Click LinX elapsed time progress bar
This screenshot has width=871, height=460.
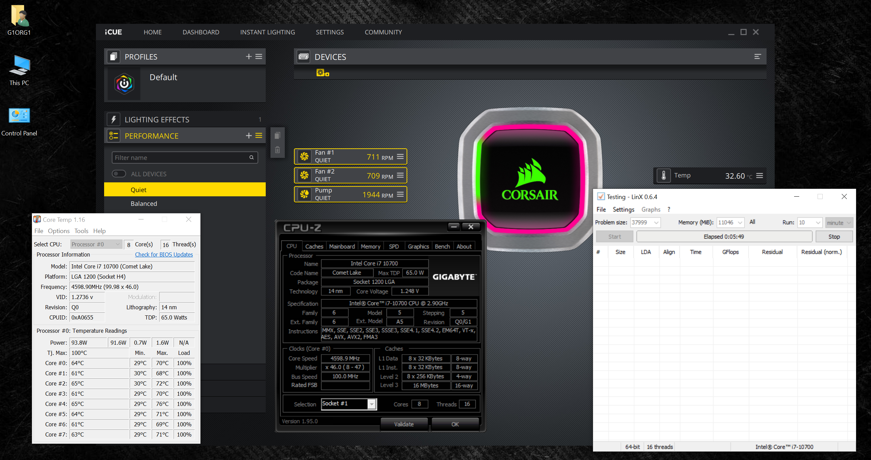click(x=724, y=236)
